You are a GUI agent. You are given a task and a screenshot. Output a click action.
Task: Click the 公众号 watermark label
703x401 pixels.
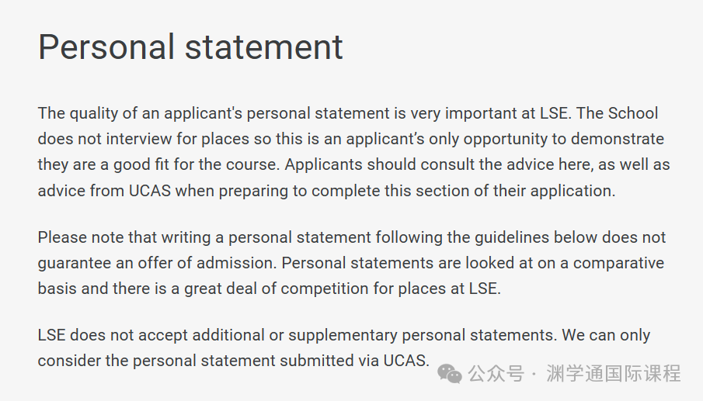(496, 374)
